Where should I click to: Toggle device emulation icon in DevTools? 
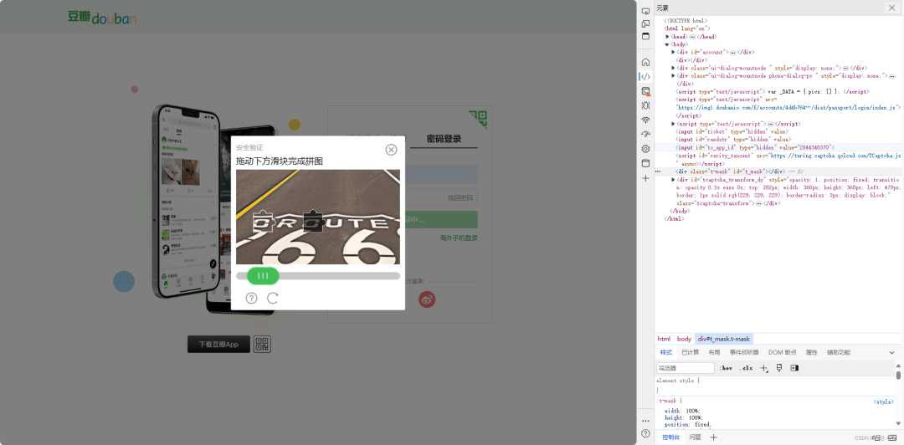coord(645,23)
